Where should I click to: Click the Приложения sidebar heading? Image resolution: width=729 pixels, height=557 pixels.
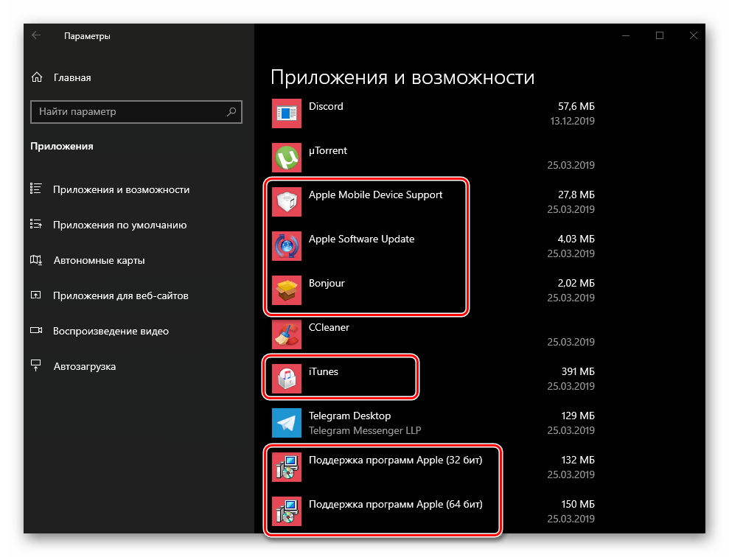[x=62, y=147]
